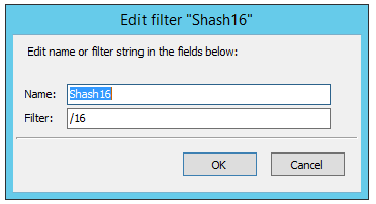This screenshot has height=204, width=376.
Task: Click the highlighted Shash16 text in Name
Action: [x=90, y=94]
